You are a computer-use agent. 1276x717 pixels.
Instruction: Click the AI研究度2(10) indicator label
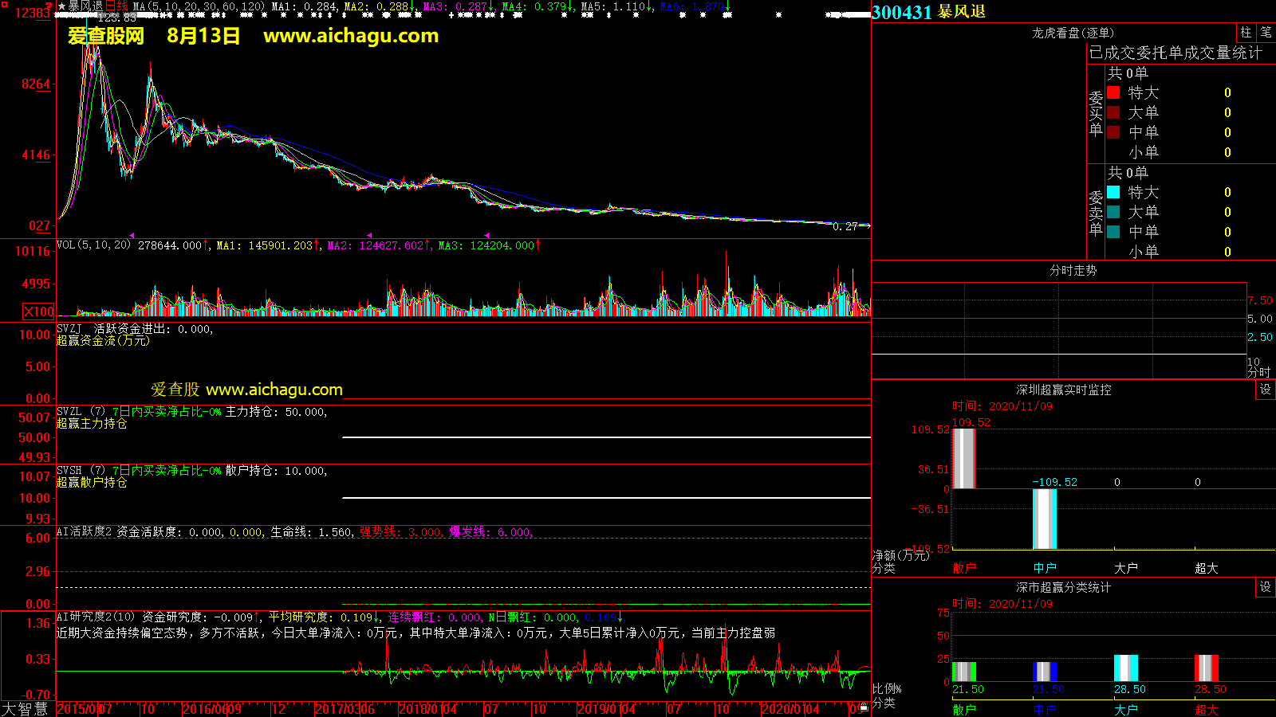96,617
